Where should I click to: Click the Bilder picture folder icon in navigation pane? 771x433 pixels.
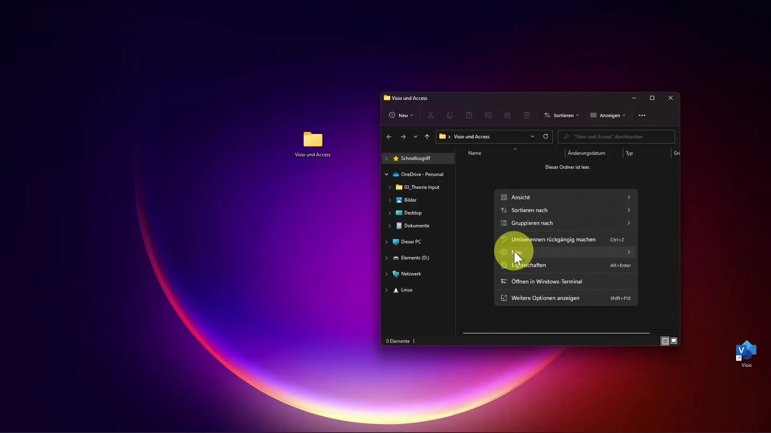pyautogui.click(x=399, y=200)
